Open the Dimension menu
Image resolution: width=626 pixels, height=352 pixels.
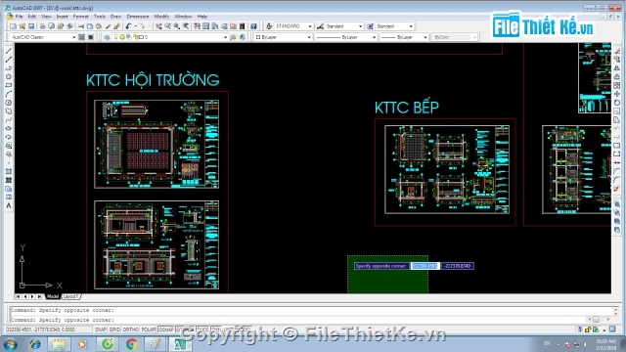(138, 17)
